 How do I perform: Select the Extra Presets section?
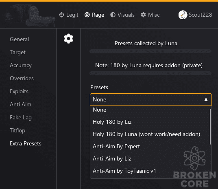[26, 144]
